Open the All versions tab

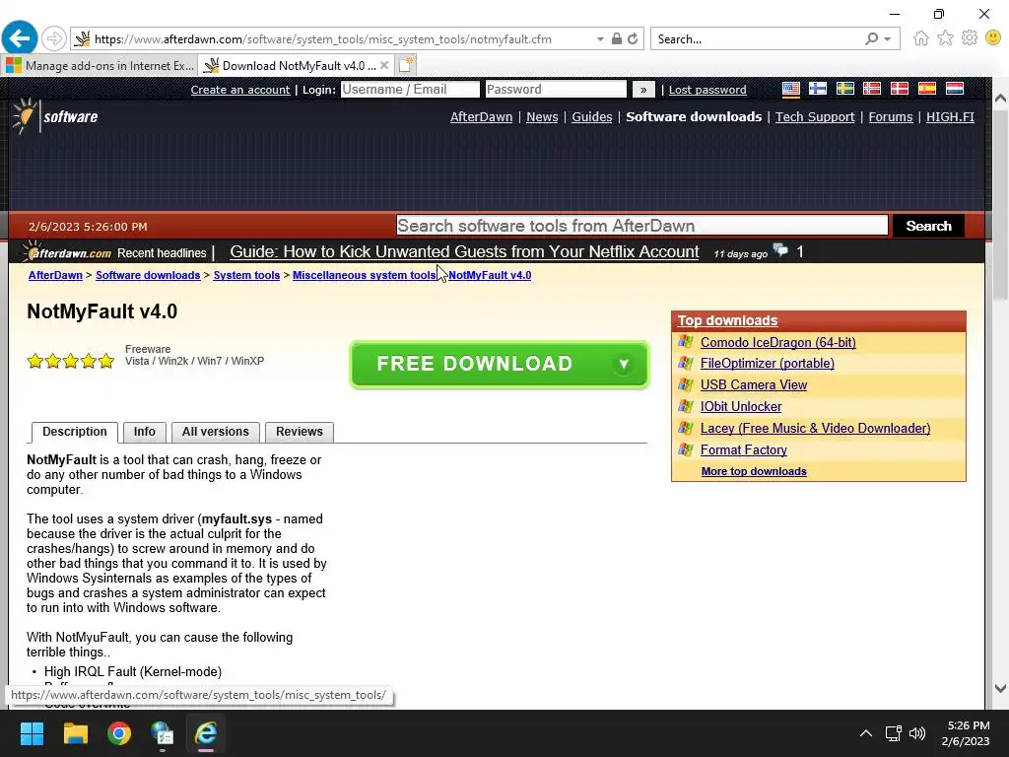(215, 432)
